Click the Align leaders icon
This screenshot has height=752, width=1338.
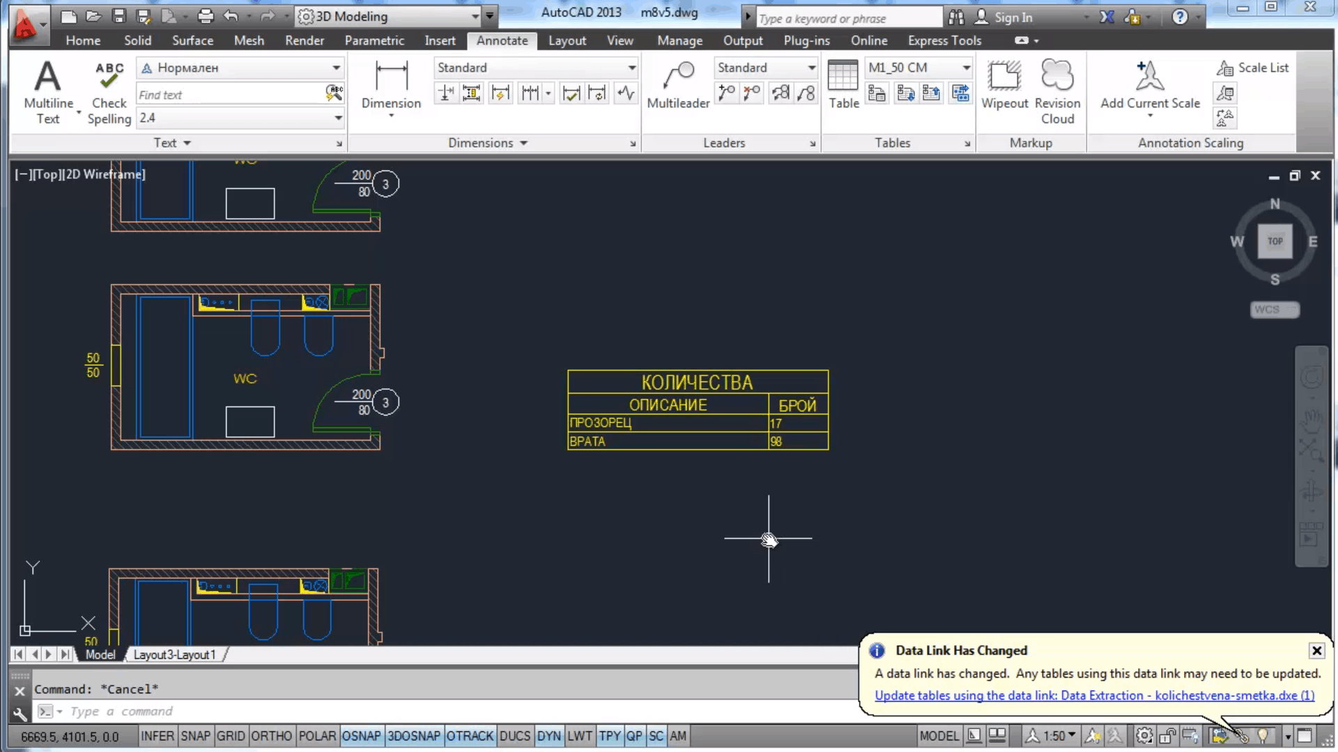tap(780, 93)
